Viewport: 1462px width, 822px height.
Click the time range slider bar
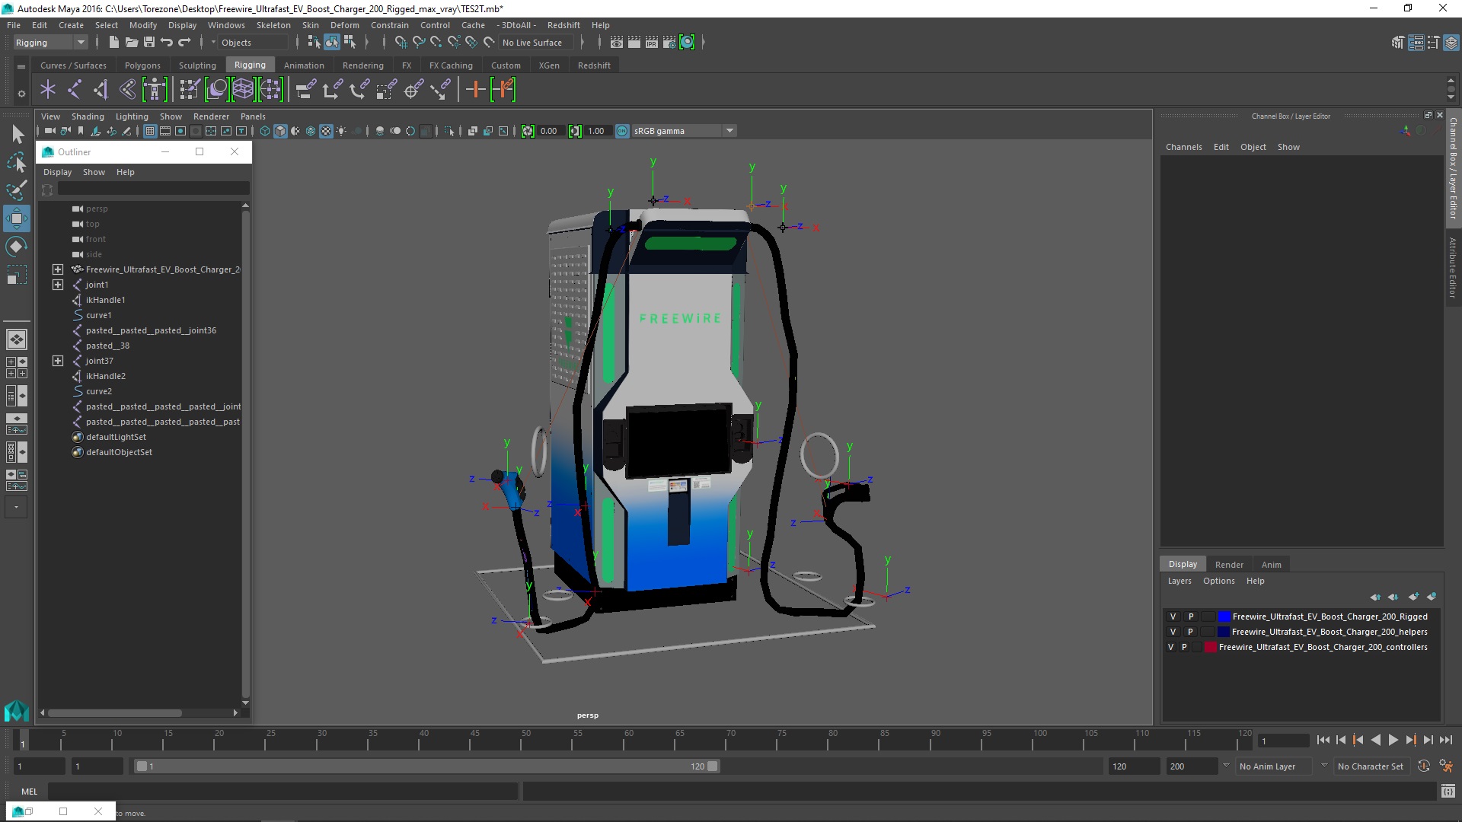pos(426,766)
